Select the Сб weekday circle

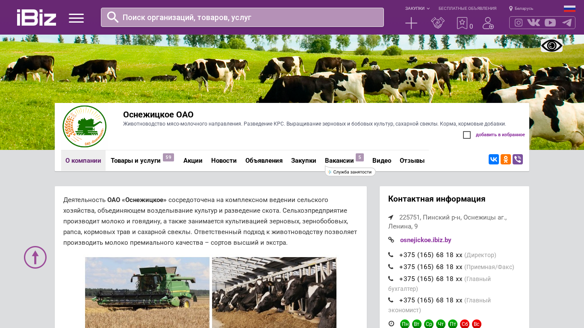click(465, 324)
